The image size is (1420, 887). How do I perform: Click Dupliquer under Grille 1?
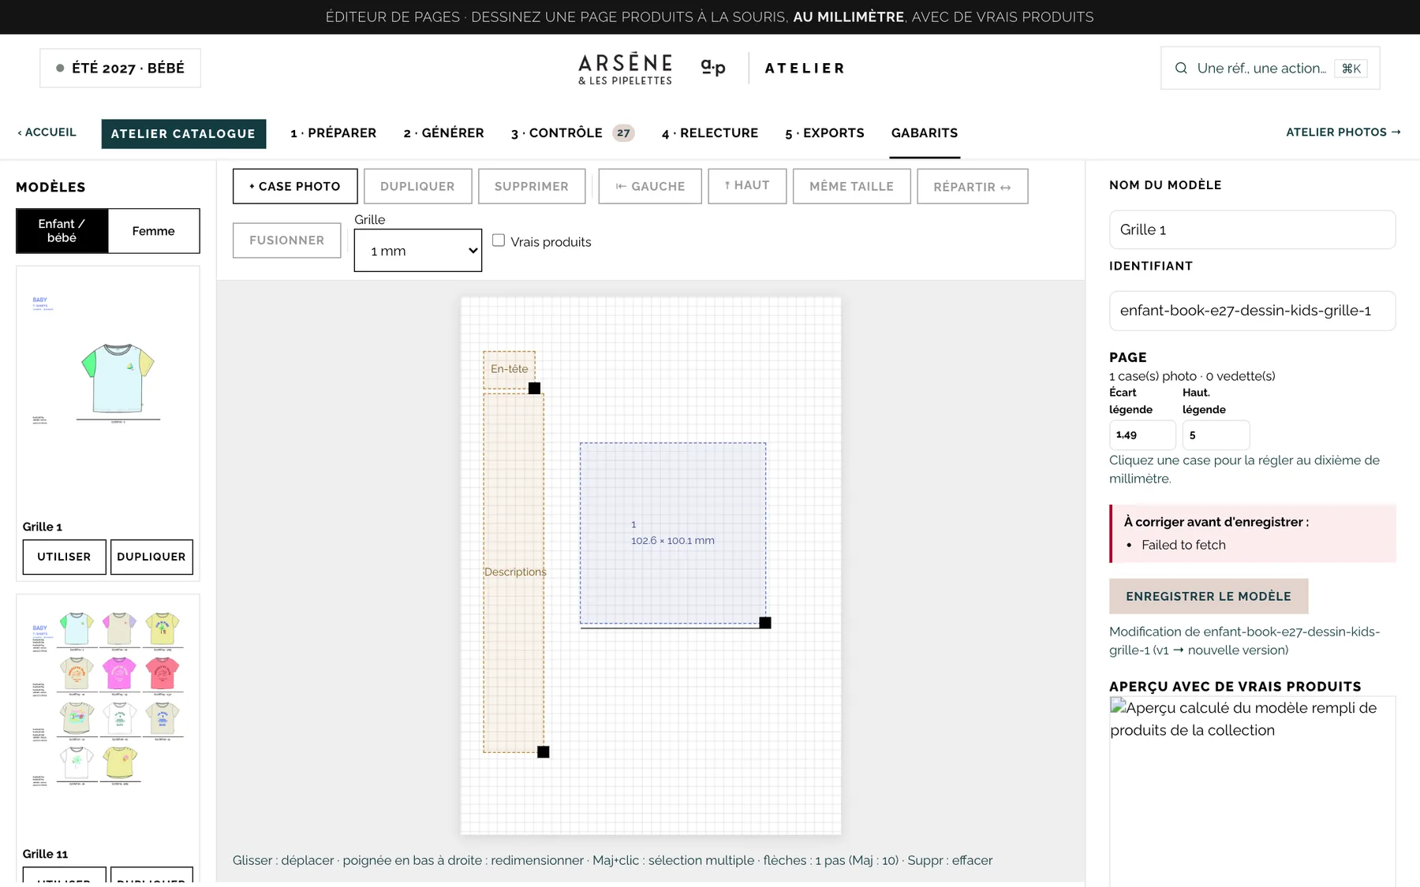(x=151, y=557)
